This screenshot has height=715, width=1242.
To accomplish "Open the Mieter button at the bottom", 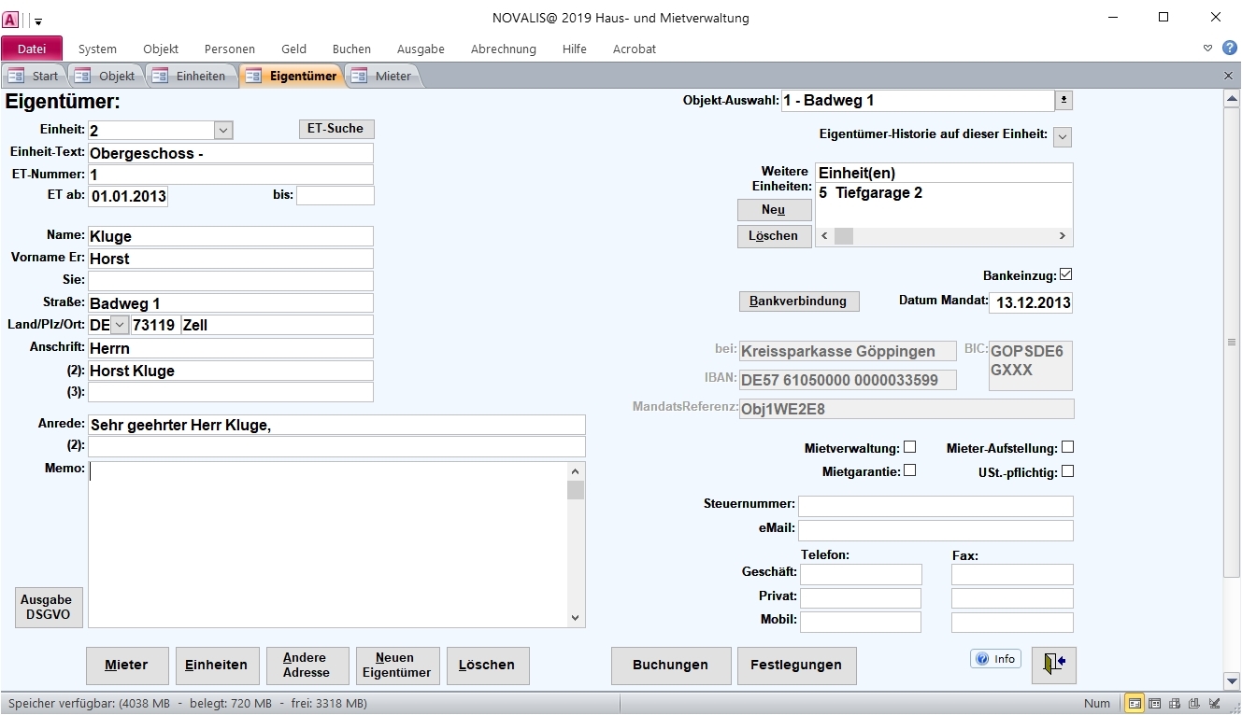I will point(126,666).
